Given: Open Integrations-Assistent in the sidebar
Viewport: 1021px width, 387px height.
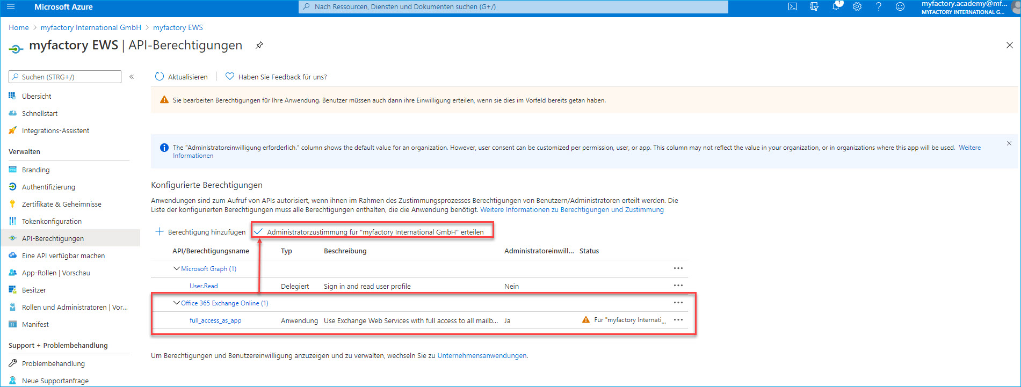Looking at the screenshot, I should pyautogui.click(x=55, y=130).
